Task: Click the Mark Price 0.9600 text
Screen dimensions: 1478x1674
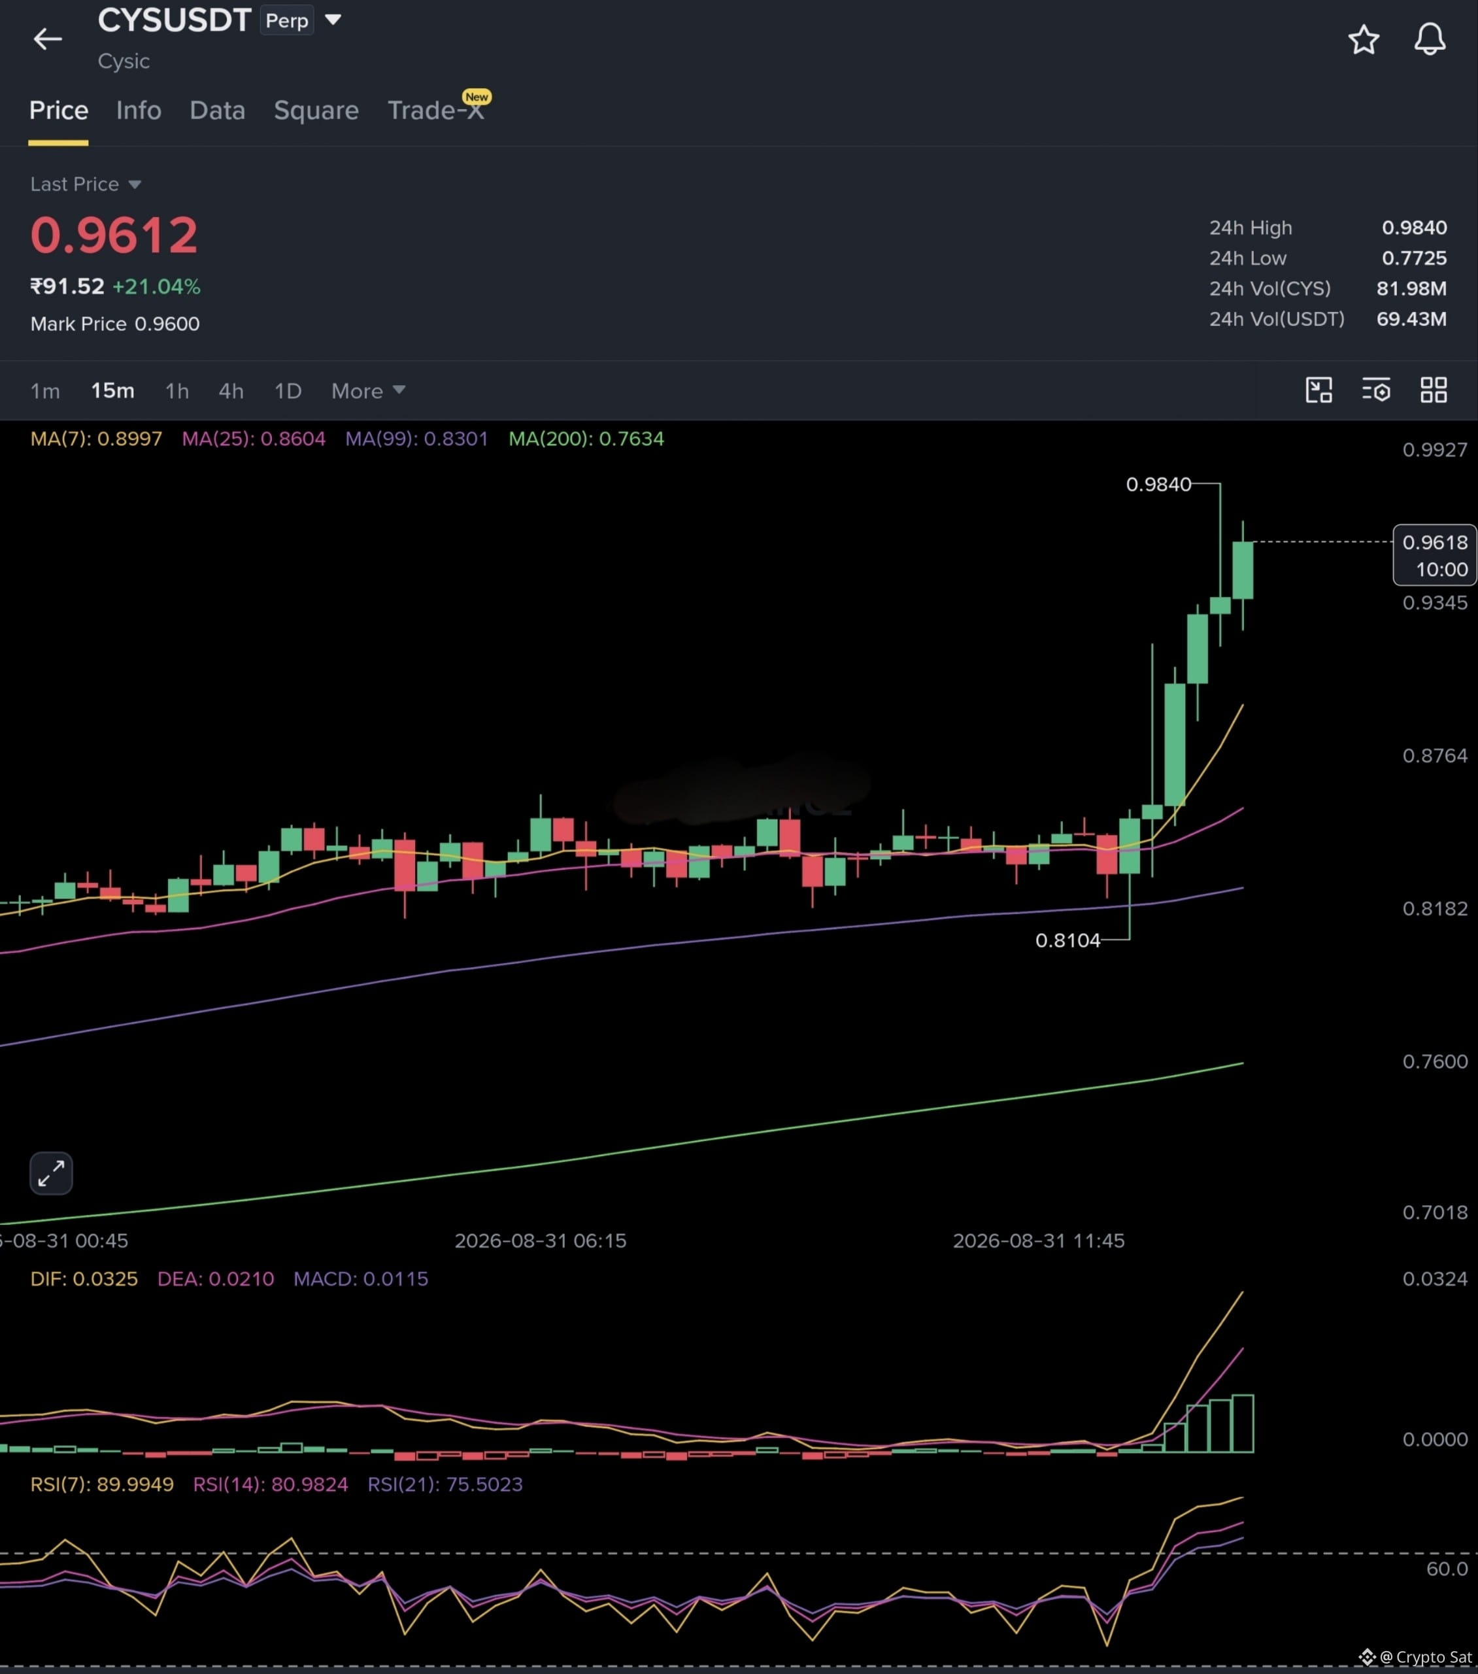Action: point(114,324)
